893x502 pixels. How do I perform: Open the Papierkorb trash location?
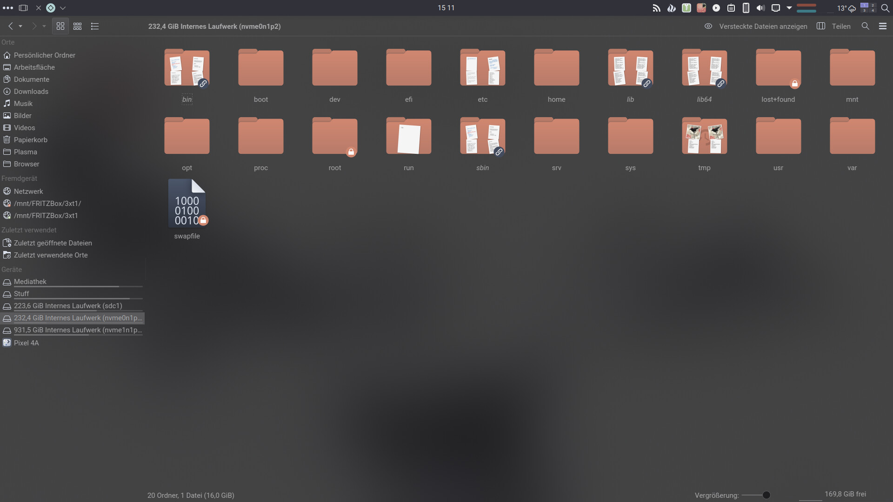click(x=30, y=140)
